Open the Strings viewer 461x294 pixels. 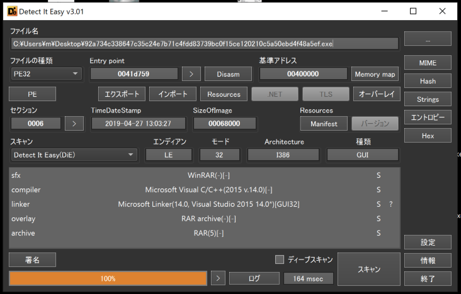tap(428, 99)
